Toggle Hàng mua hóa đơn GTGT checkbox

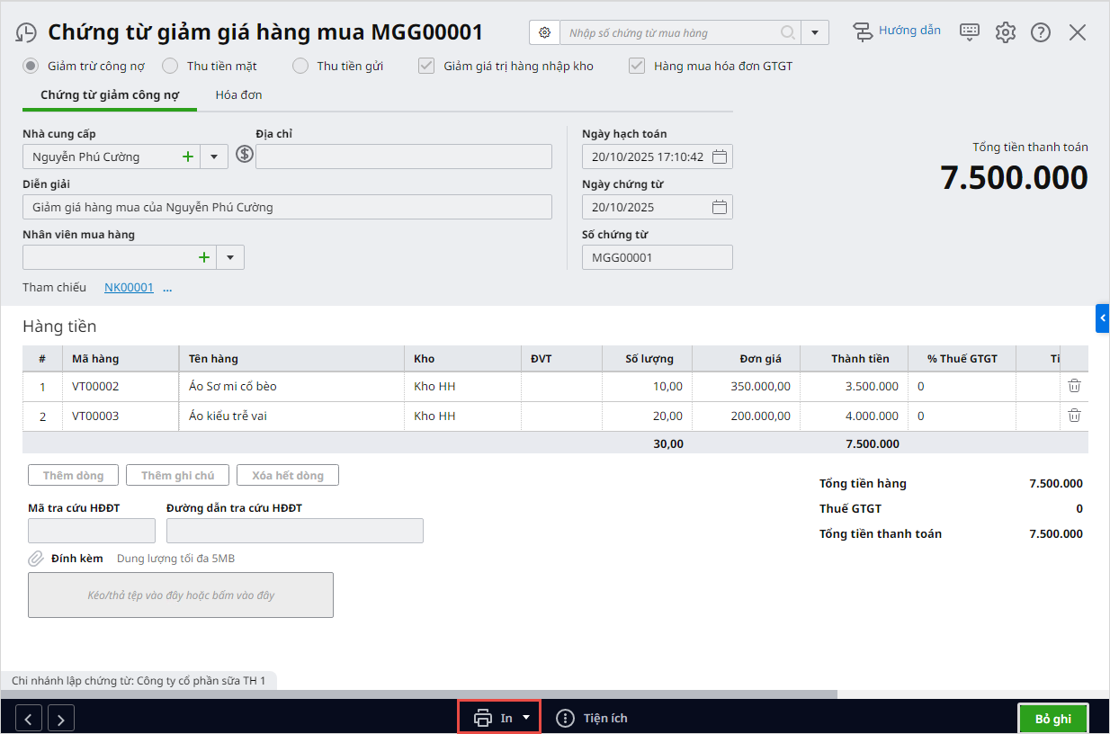click(637, 66)
